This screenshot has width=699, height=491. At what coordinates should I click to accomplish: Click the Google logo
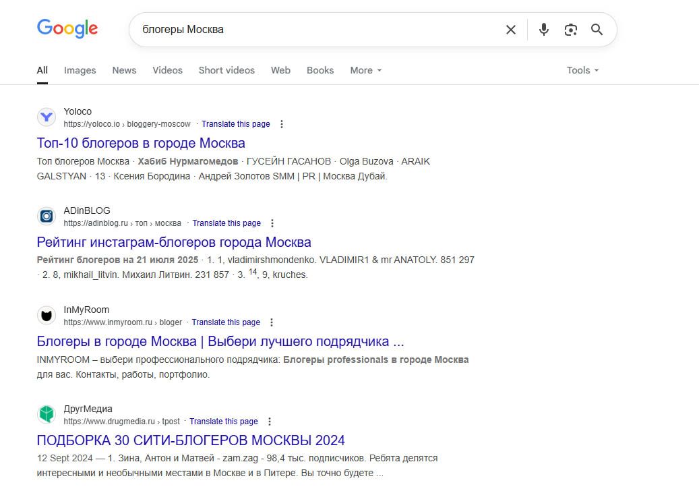point(67,28)
